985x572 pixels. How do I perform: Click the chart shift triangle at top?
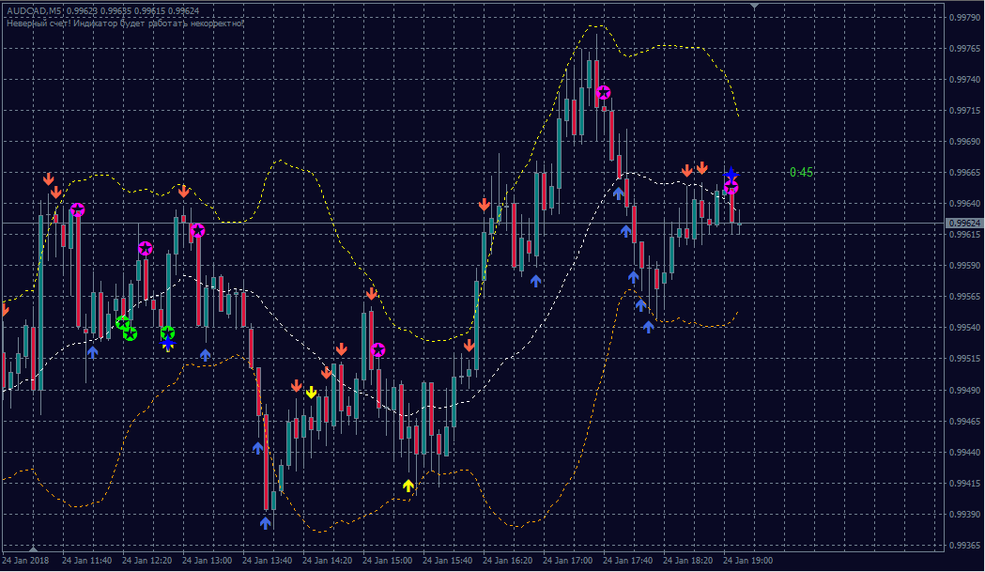click(x=755, y=7)
